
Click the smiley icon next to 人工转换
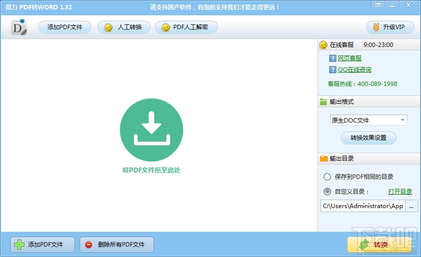[x=108, y=27]
